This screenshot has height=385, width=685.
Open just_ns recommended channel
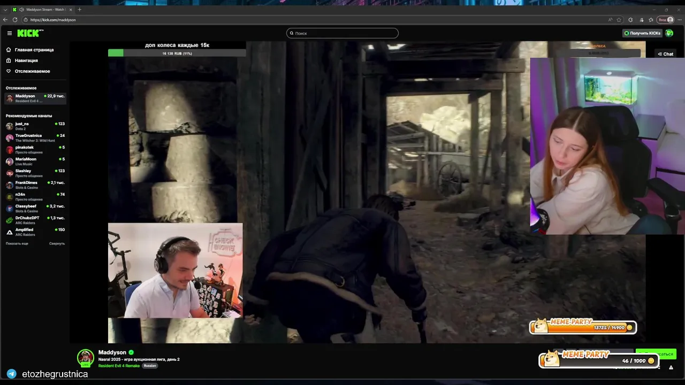35,126
